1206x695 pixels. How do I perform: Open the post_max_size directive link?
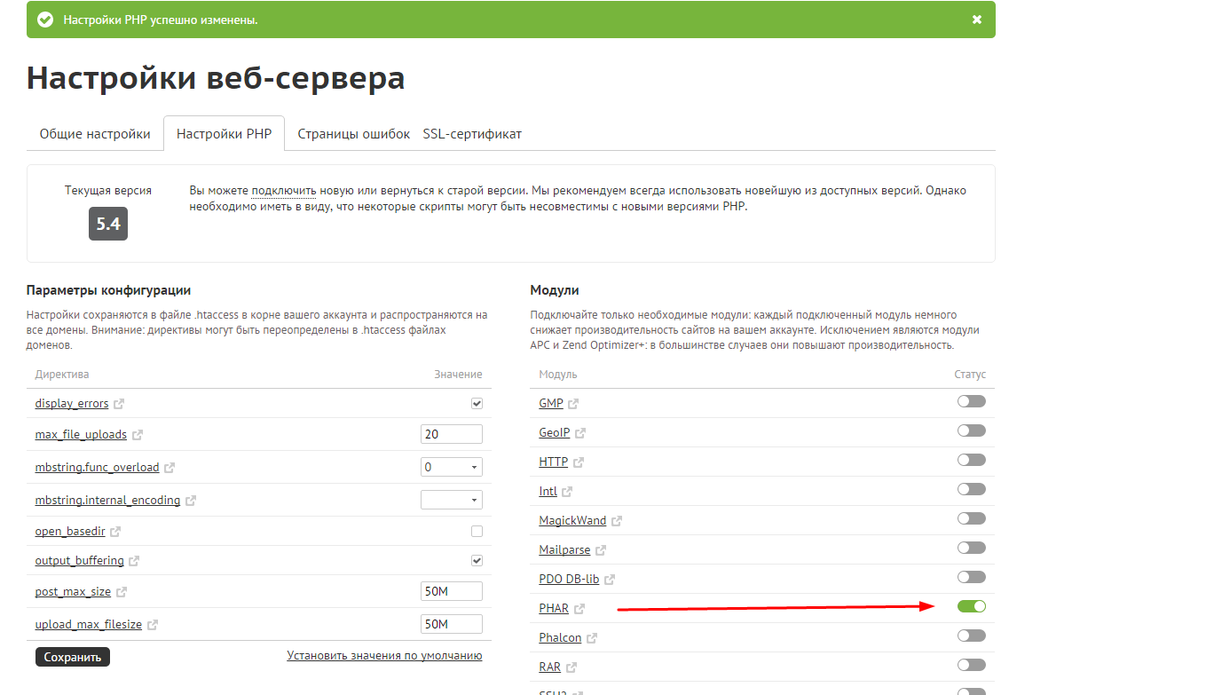point(74,591)
